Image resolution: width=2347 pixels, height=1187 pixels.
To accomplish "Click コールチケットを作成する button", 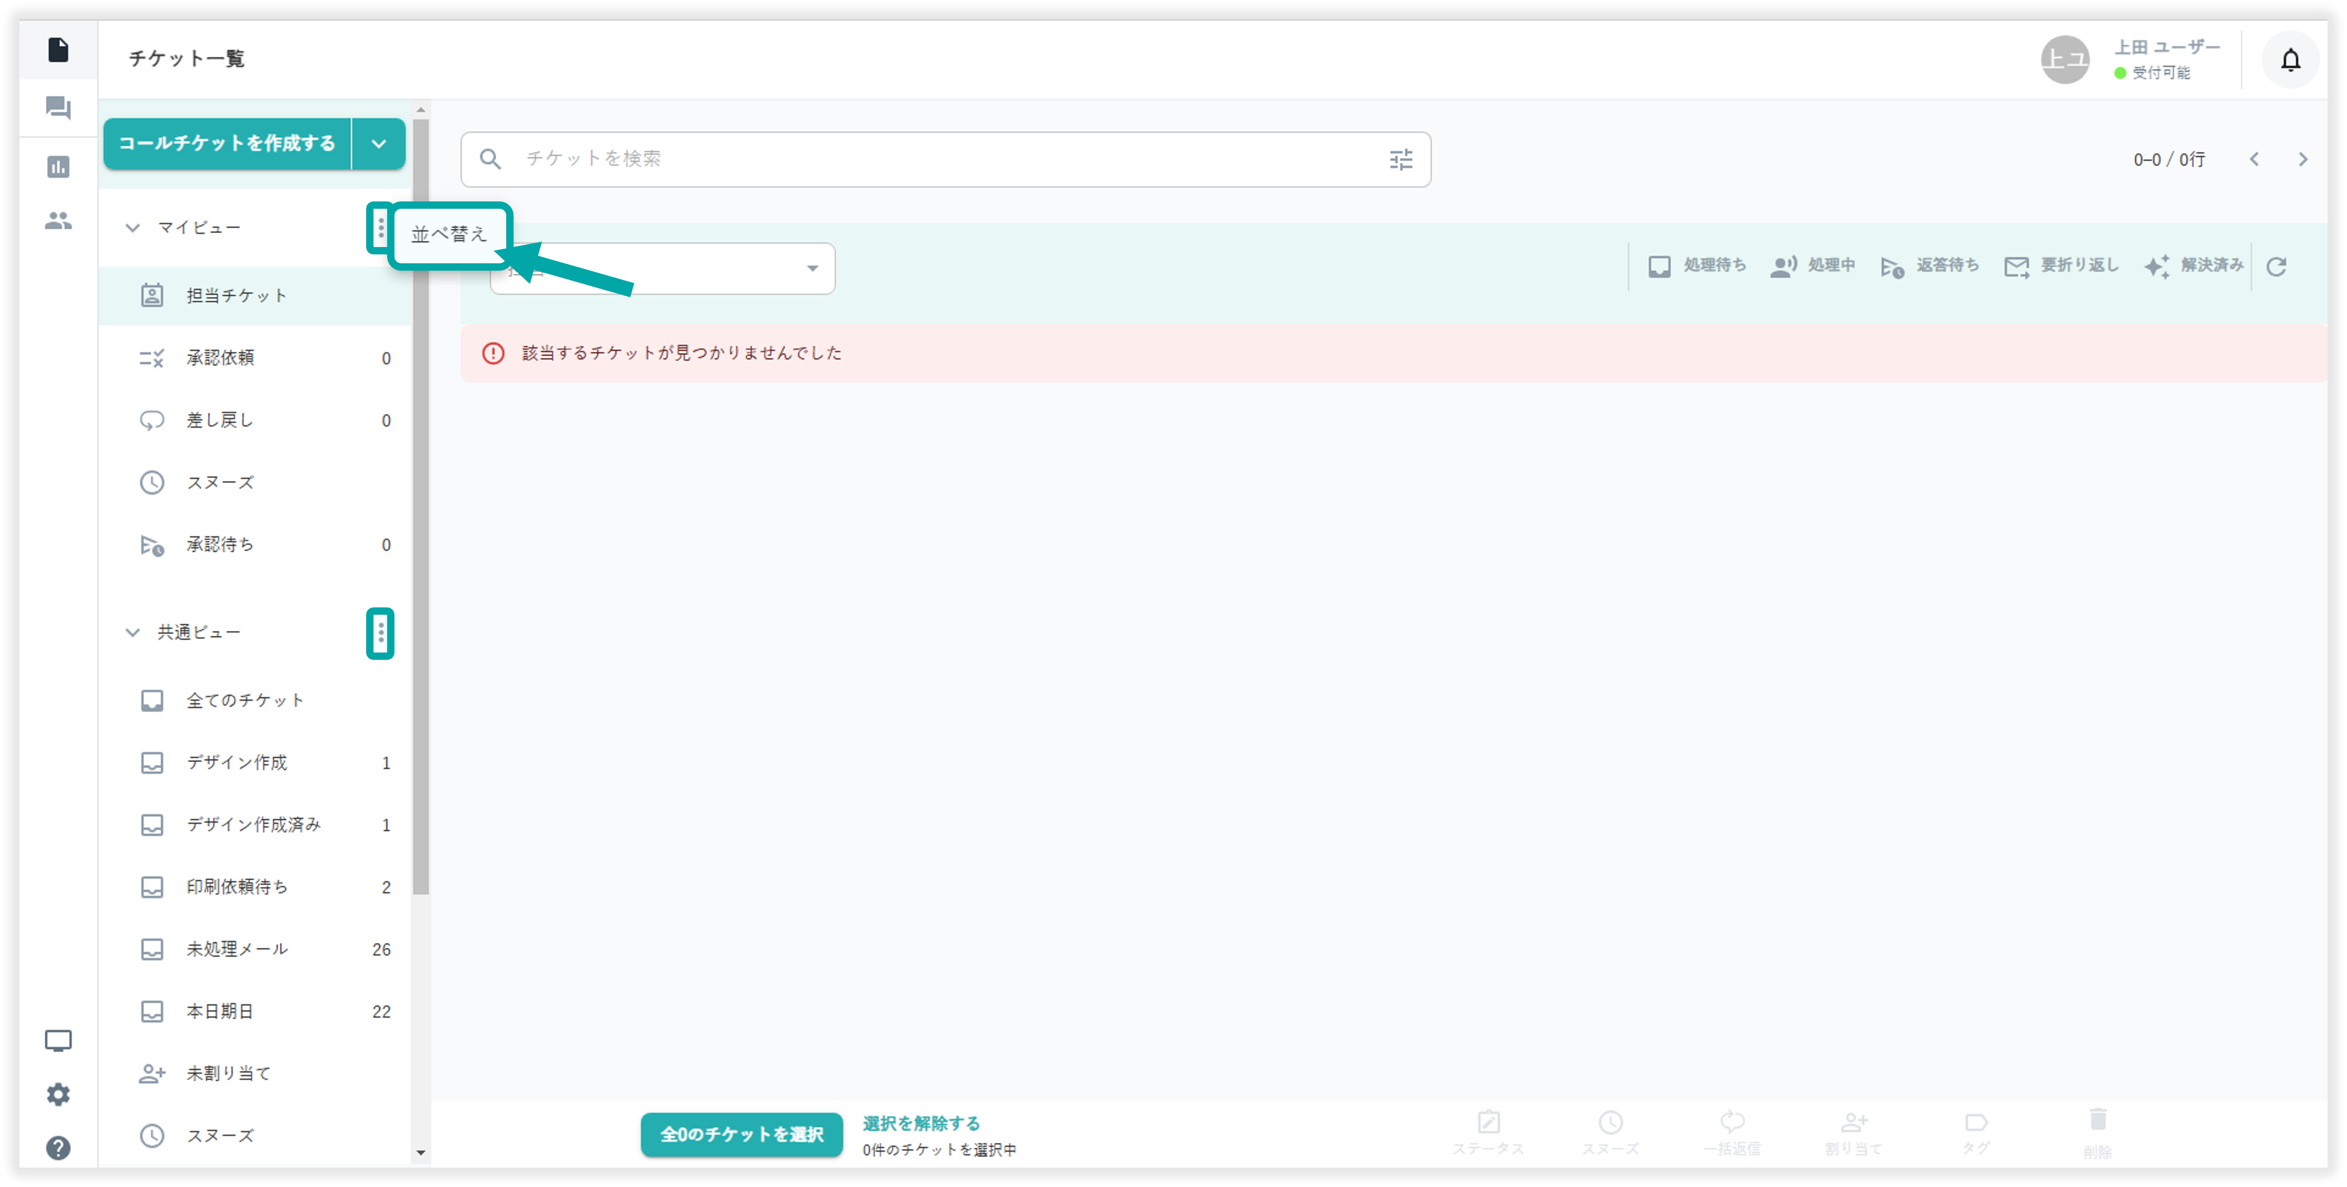I will (227, 144).
